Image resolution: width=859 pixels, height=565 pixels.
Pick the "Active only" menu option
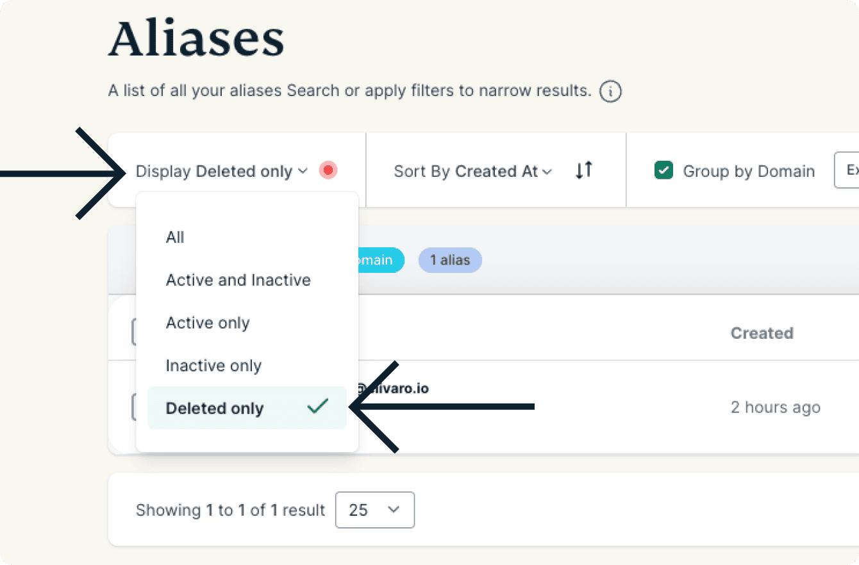coord(208,323)
